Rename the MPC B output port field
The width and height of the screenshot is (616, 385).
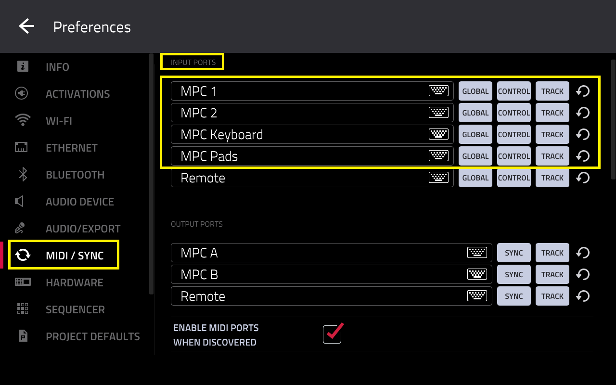[x=332, y=274]
